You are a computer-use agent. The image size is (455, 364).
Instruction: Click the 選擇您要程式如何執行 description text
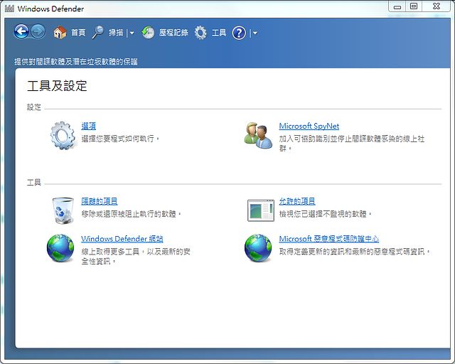point(120,139)
